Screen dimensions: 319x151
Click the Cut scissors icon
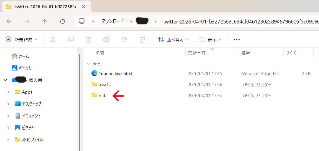[53, 40]
